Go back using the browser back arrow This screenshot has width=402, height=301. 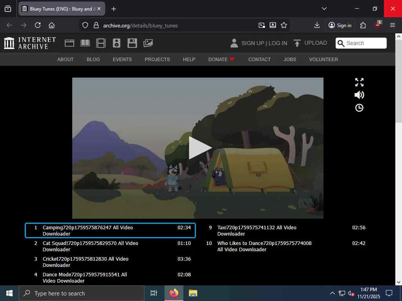(x=9, y=25)
